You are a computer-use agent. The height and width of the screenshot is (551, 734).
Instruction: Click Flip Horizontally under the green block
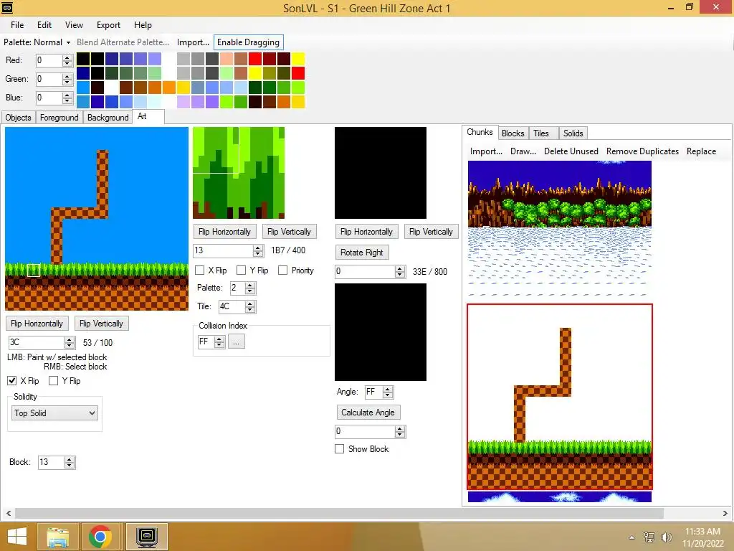(x=224, y=232)
